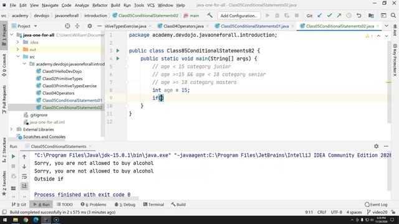This screenshot has height=224, width=399.
Task: Open the Event Log button
Action: click(376, 205)
